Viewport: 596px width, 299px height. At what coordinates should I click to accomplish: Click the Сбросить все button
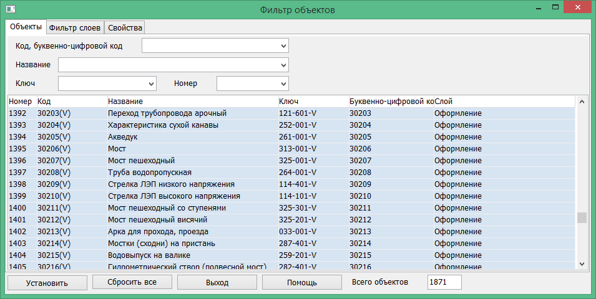(131, 282)
